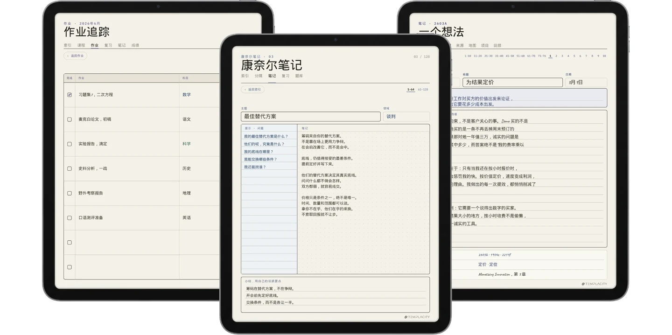Select page range 65-128

click(423, 90)
